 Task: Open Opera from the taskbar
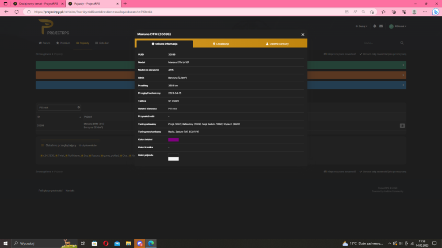pyautogui.click(x=106, y=243)
